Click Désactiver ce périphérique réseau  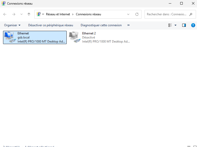[51, 25]
